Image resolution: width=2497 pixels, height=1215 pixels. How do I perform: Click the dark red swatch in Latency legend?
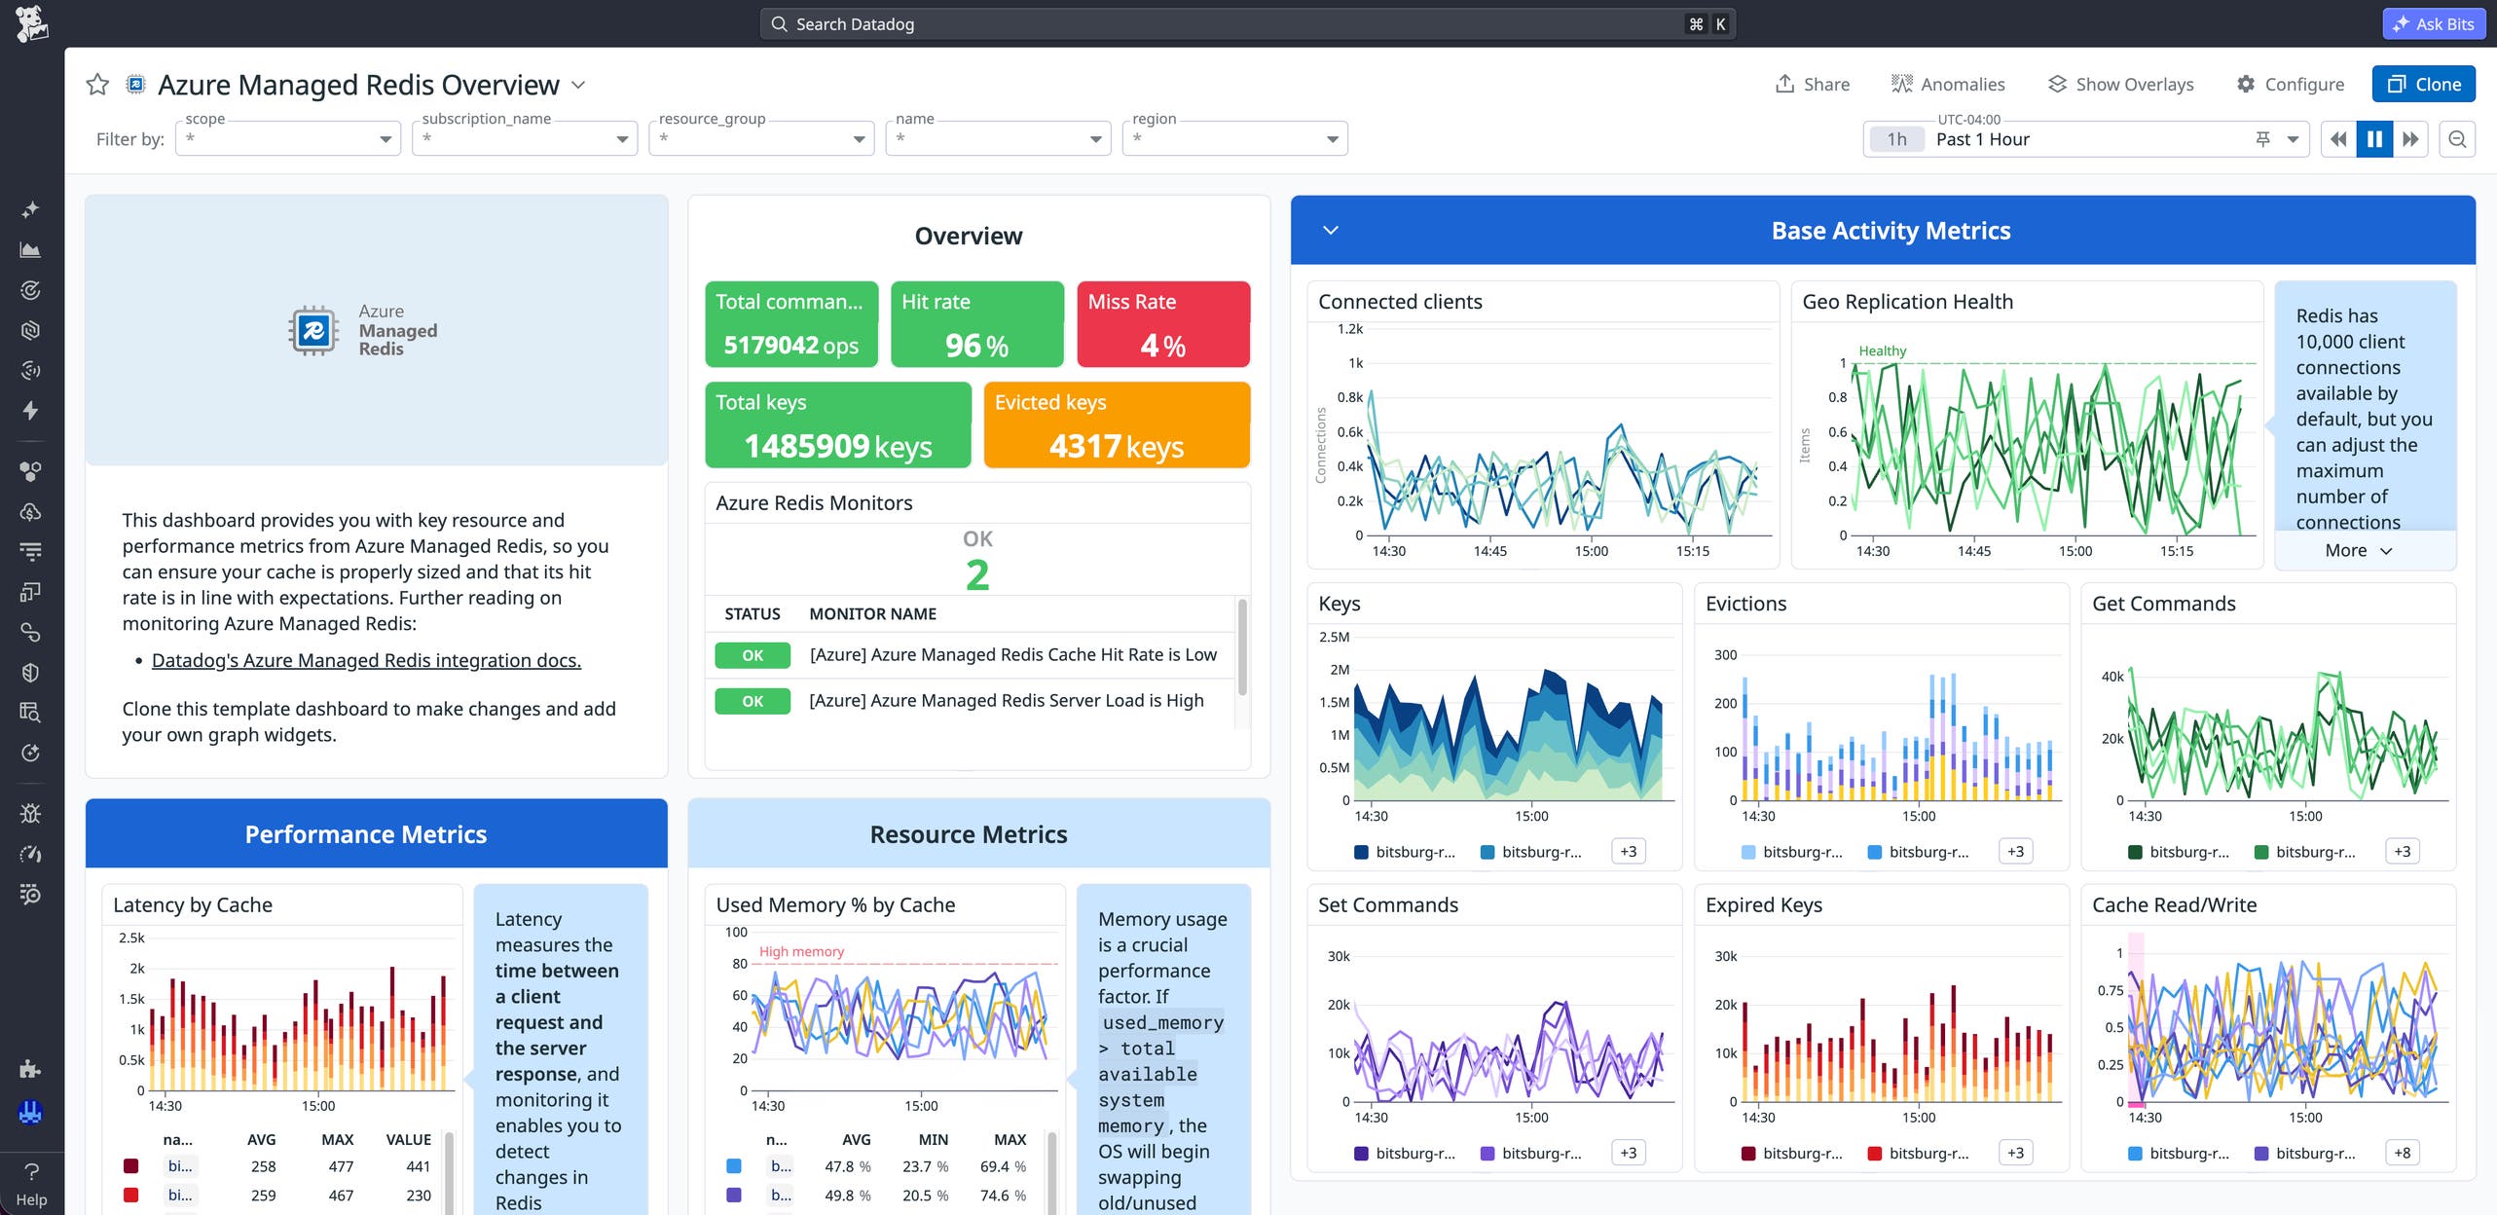[131, 1166]
